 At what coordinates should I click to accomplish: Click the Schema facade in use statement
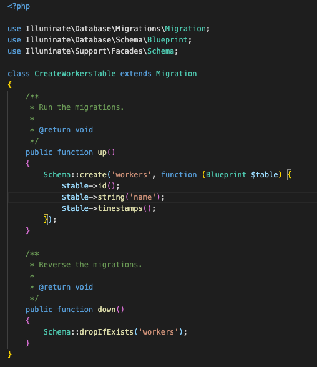click(x=160, y=51)
